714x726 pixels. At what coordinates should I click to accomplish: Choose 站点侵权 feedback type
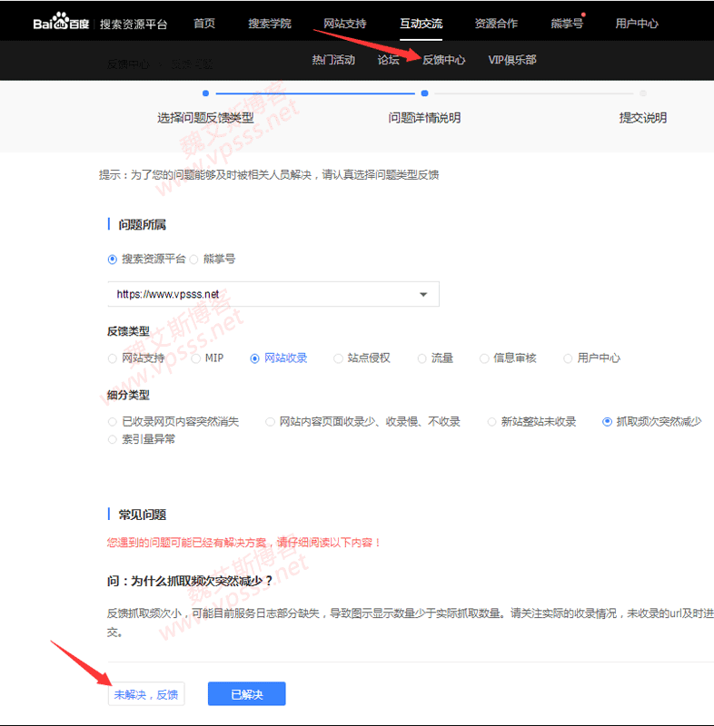point(339,358)
